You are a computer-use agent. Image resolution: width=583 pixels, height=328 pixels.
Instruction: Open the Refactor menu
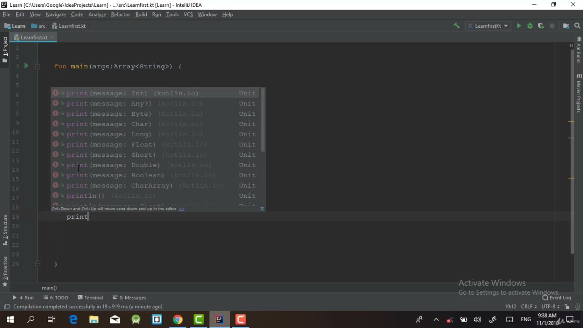point(121,15)
